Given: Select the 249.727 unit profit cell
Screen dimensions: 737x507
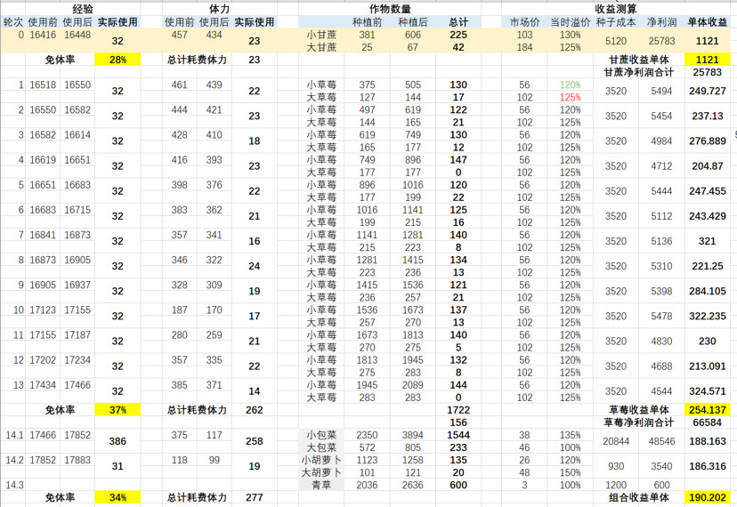Looking at the screenshot, I should 708,91.
